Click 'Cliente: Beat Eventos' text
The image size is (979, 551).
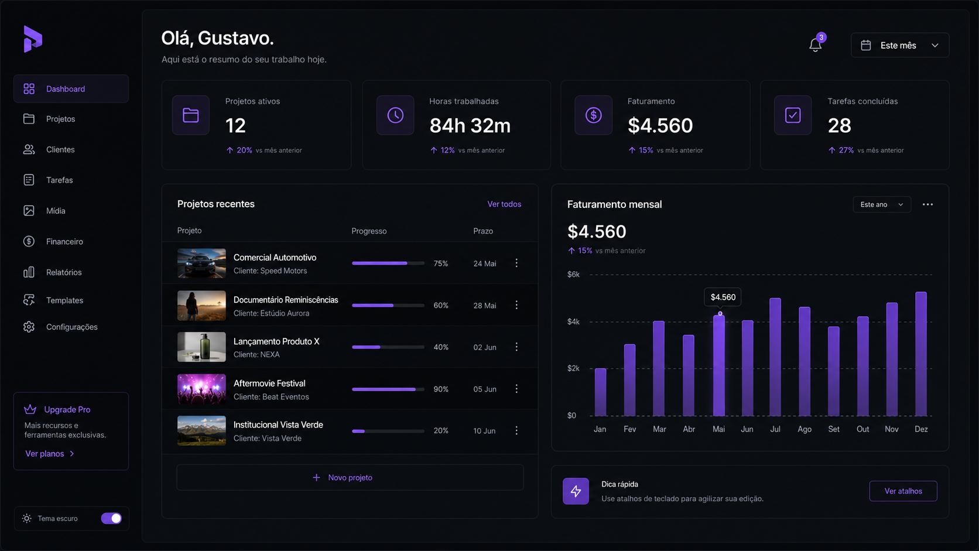271,397
